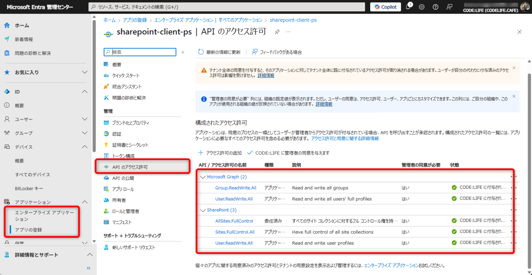Collapse left navigation with double-chevron icon
Viewport: 532px width, 275px height.
coord(89,268)
